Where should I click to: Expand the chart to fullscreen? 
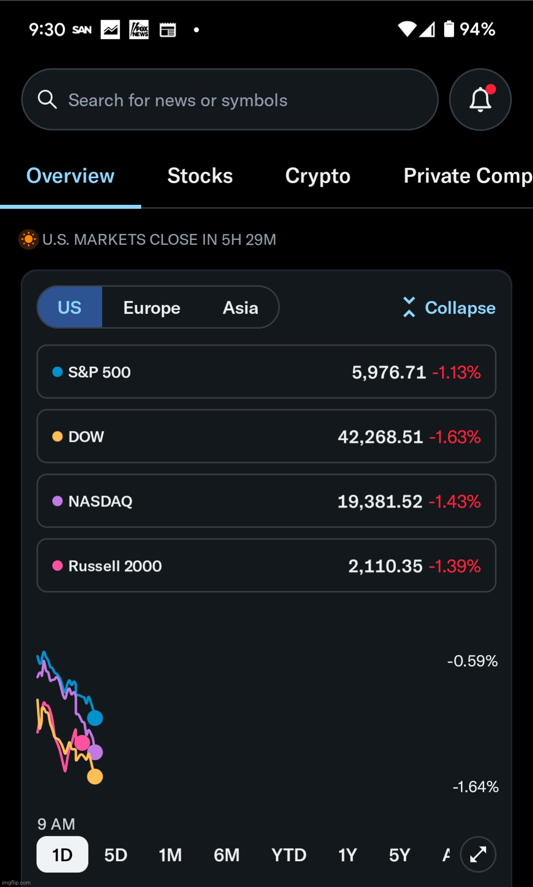[x=478, y=854]
